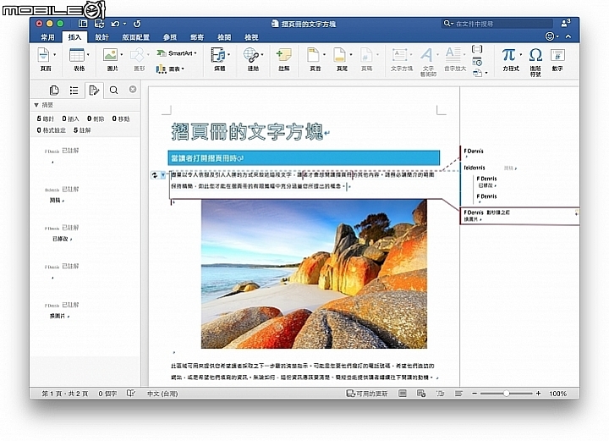Switch to the document map list pane
This screenshot has width=609, height=441.
74,91
